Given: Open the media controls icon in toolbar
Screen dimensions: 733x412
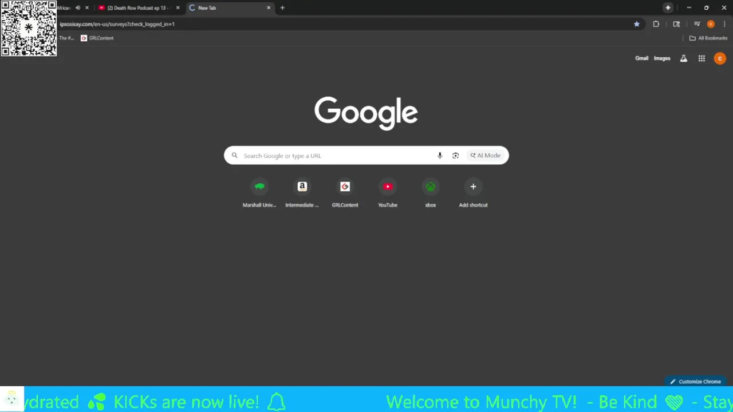Looking at the screenshot, I should [697, 24].
